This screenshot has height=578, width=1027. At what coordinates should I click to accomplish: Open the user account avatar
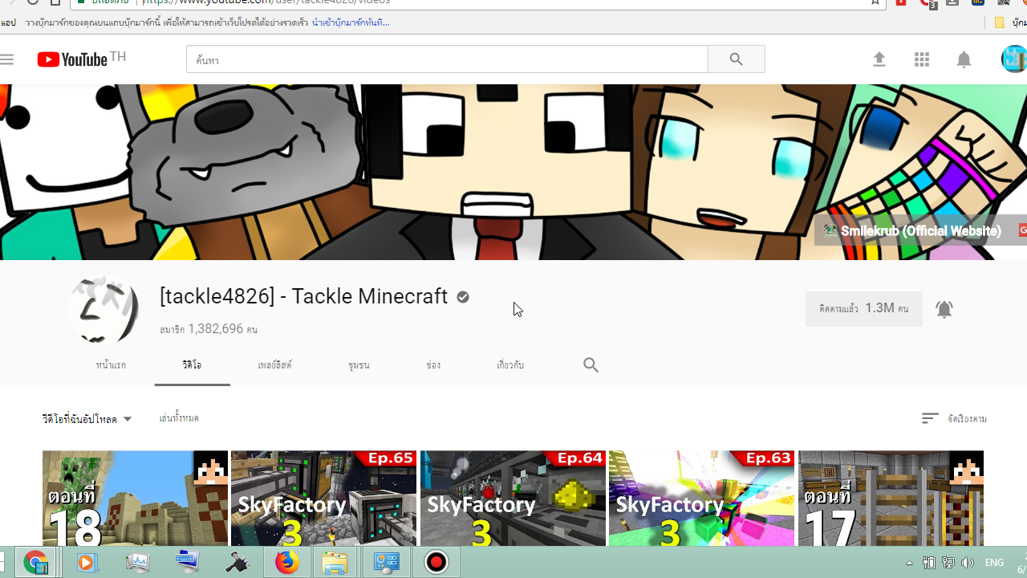coord(1013,59)
